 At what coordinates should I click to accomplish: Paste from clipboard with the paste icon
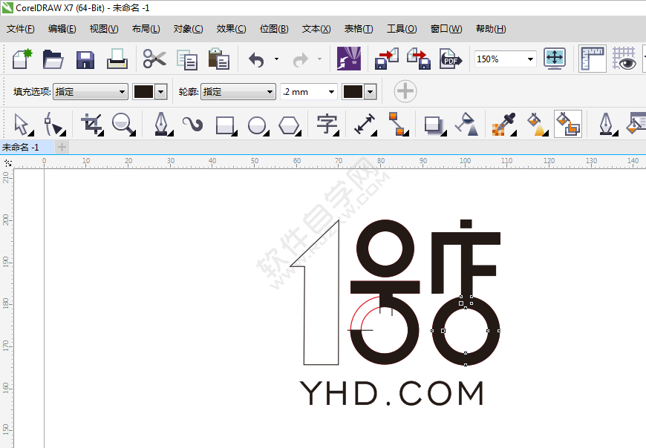click(219, 59)
